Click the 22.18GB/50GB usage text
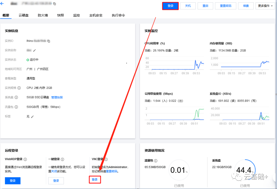 [x=222, y=167]
